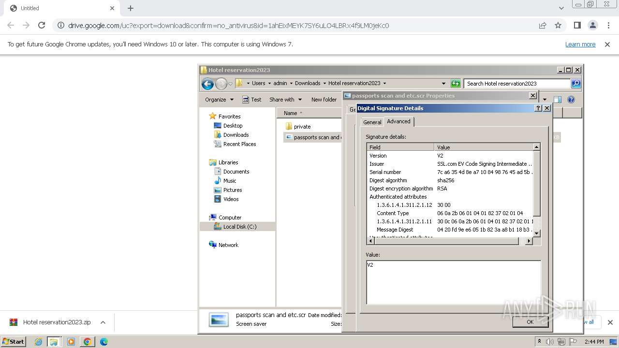Open the media player taskbar icon
The width and height of the screenshot is (619, 348).
point(71,342)
